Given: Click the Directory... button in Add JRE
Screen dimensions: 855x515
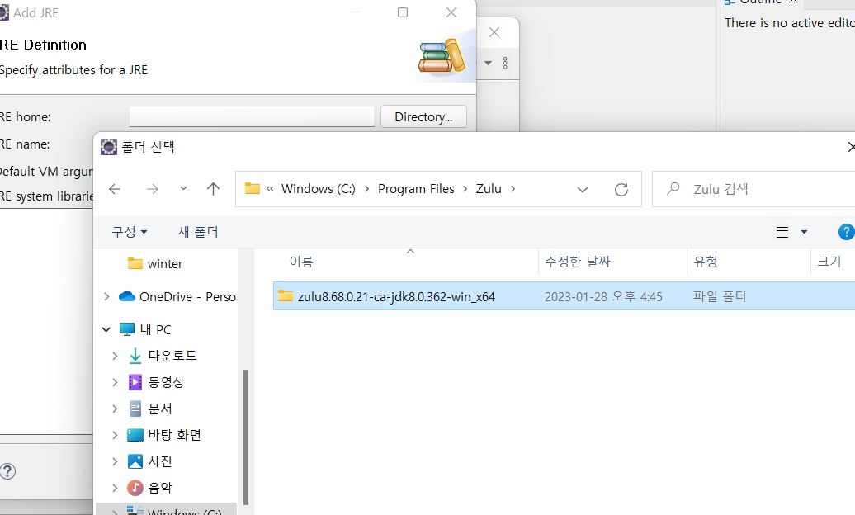Looking at the screenshot, I should pyautogui.click(x=423, y=116).
